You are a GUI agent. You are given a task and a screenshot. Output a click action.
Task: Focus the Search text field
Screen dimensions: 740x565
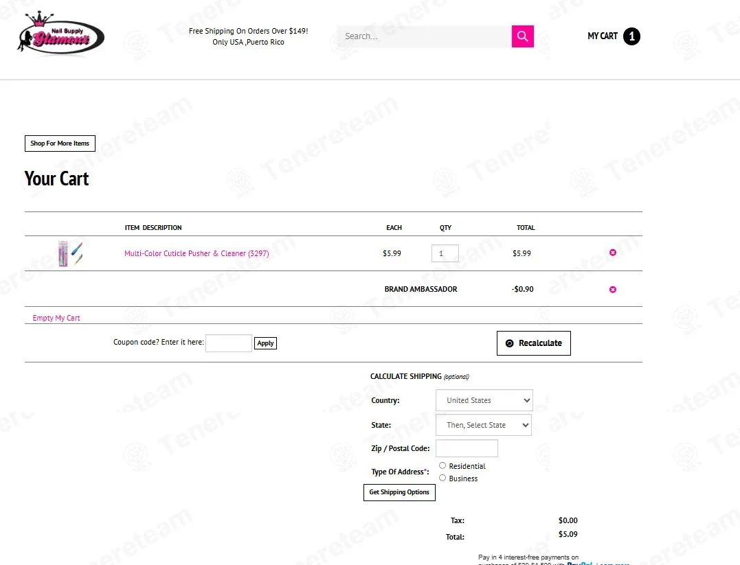click(x=424, y=36)
